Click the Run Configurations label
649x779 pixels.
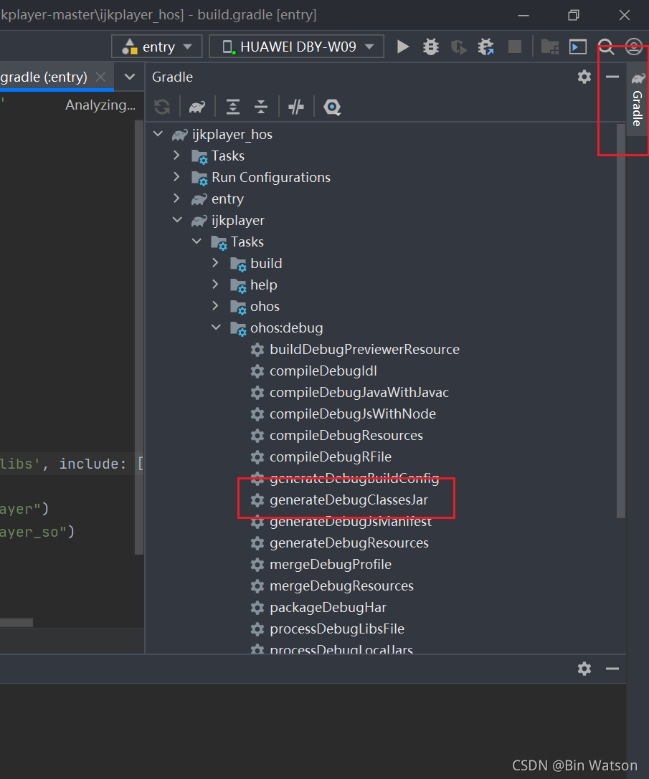pyautogui.click(x=271, y=177)
